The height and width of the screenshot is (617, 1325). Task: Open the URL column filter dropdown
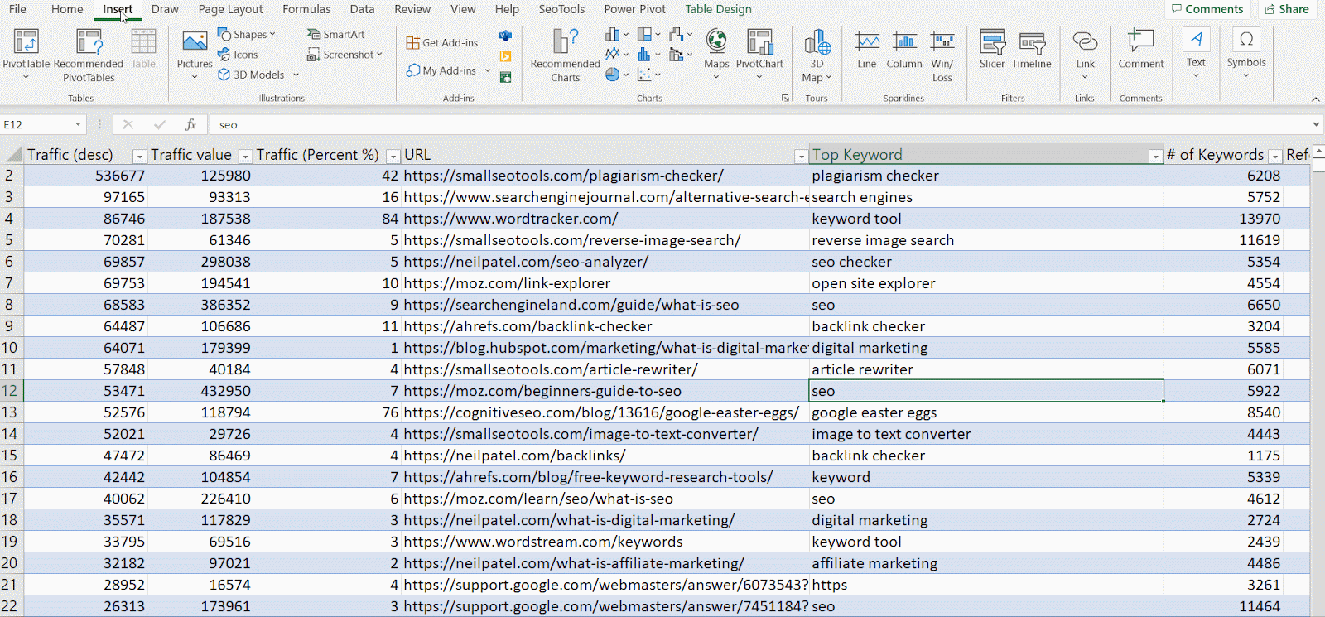[x=800, y=156]
